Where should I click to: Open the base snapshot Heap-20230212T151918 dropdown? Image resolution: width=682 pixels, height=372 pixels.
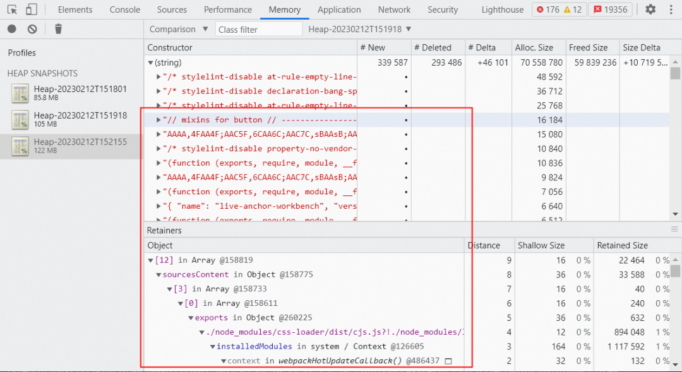coord(360,29)
